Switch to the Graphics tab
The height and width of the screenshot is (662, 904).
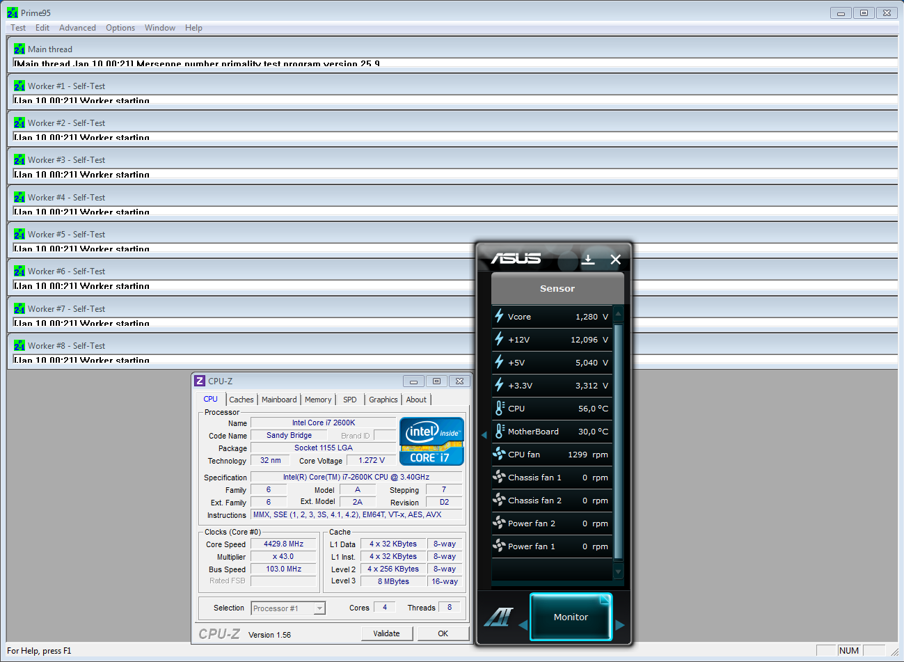pyautogui.click(x=383, y=400)
